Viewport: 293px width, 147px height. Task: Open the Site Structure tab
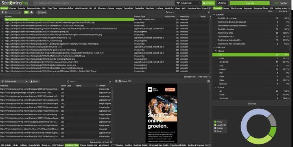(x=236, y=8)
